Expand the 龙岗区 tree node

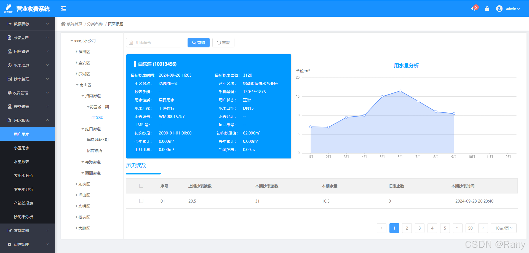tap(76, 184)
